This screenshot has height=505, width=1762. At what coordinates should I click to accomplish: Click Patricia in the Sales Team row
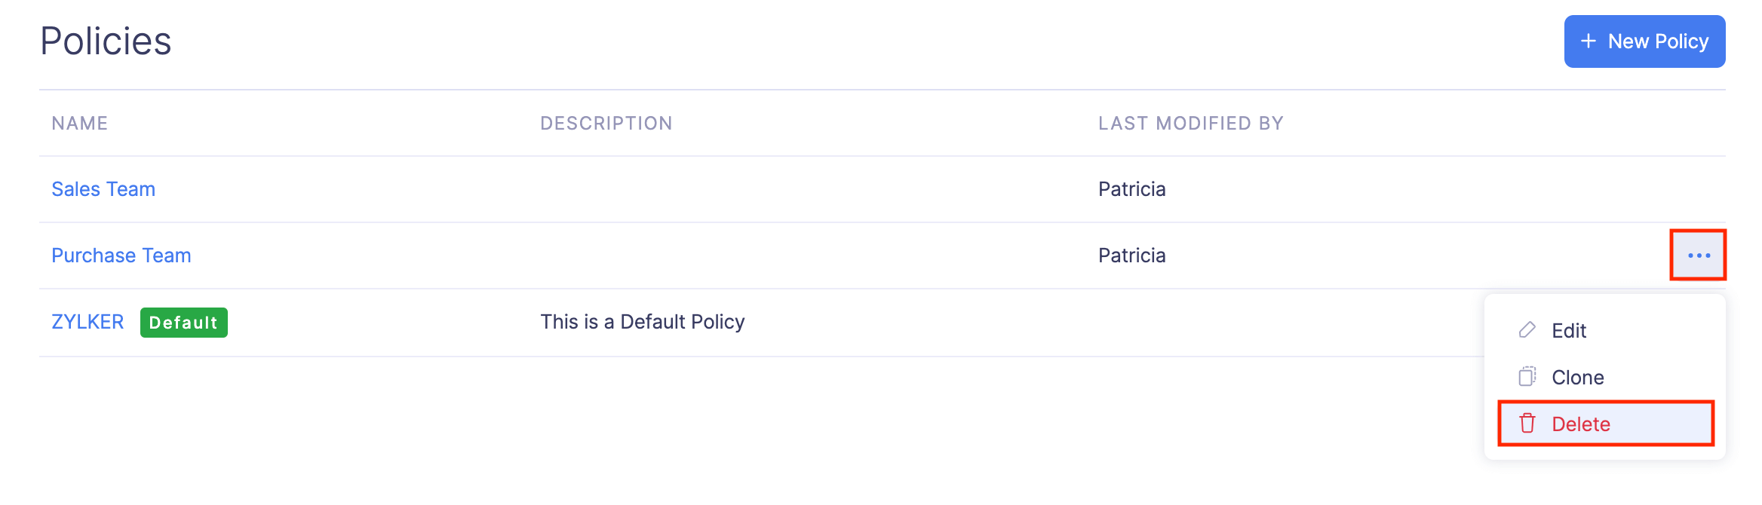pyautogui.click(x=1131, y=189)
